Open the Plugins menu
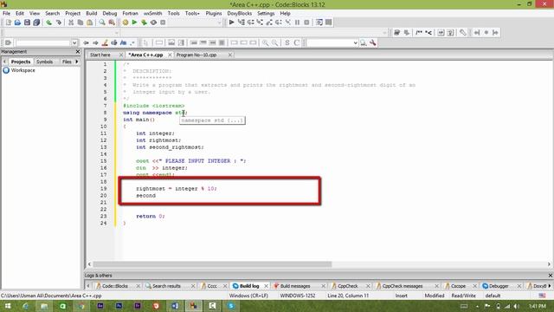Viewport: 554px width, 312px height. 214,13
